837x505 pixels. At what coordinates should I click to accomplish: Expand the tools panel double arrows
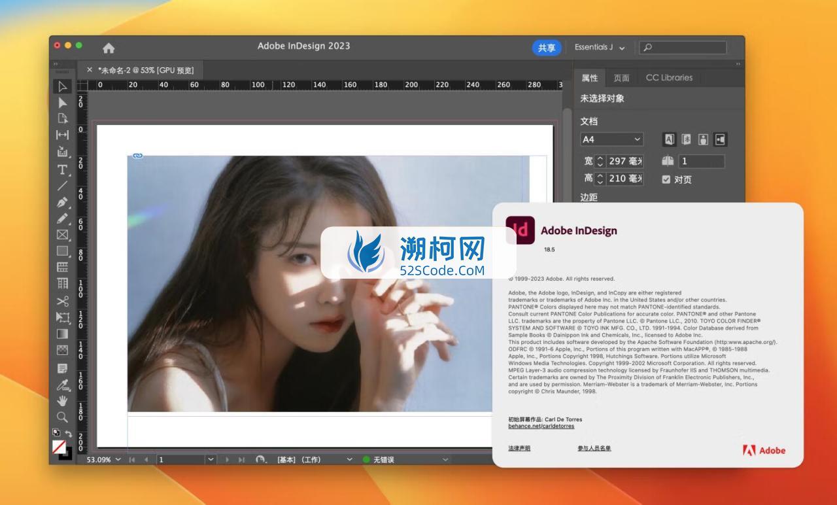point(56,63)
